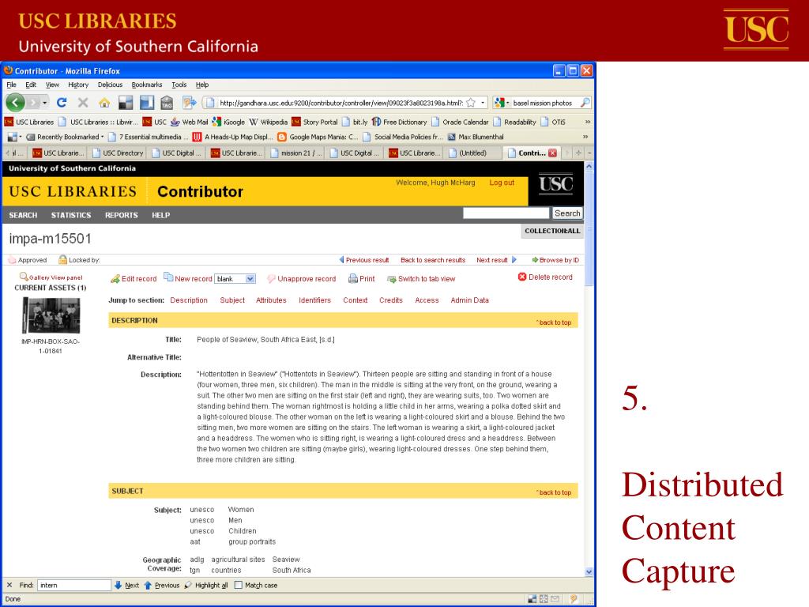
Task: Click the find bar Previous up-arrow icon
Action: [x=148, y=585]
